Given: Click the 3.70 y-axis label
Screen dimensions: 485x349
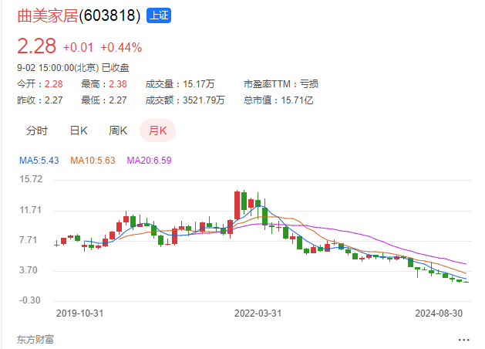Looking at the screenshot, I should tap(29, 270).
